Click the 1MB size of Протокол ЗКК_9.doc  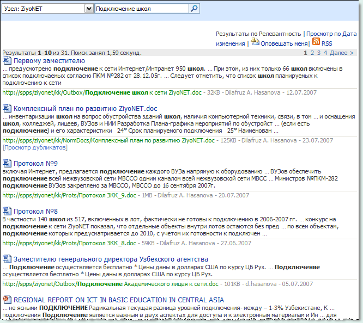(x=147, y=195)
